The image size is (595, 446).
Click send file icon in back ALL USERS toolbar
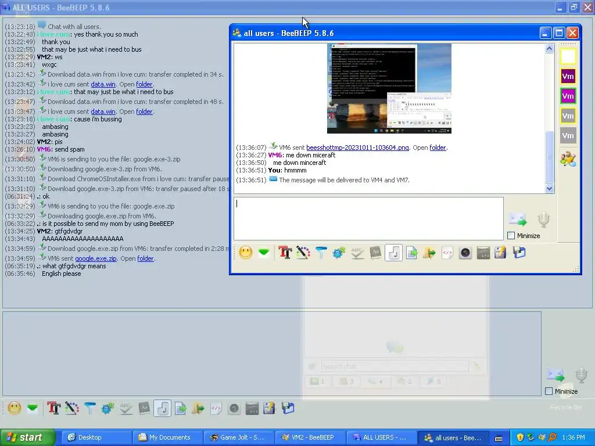pos(180,408)
